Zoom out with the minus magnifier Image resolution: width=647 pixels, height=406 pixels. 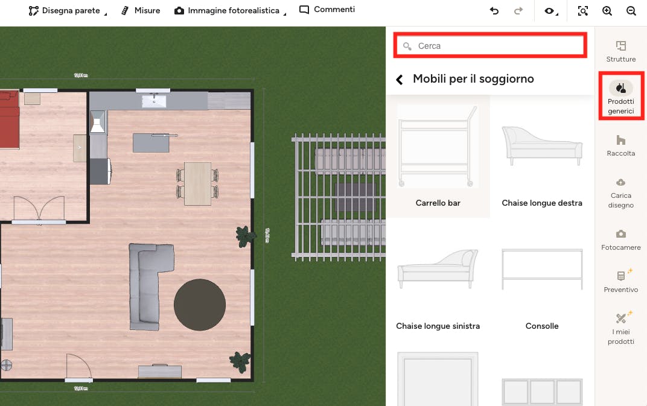click(631, 11)
